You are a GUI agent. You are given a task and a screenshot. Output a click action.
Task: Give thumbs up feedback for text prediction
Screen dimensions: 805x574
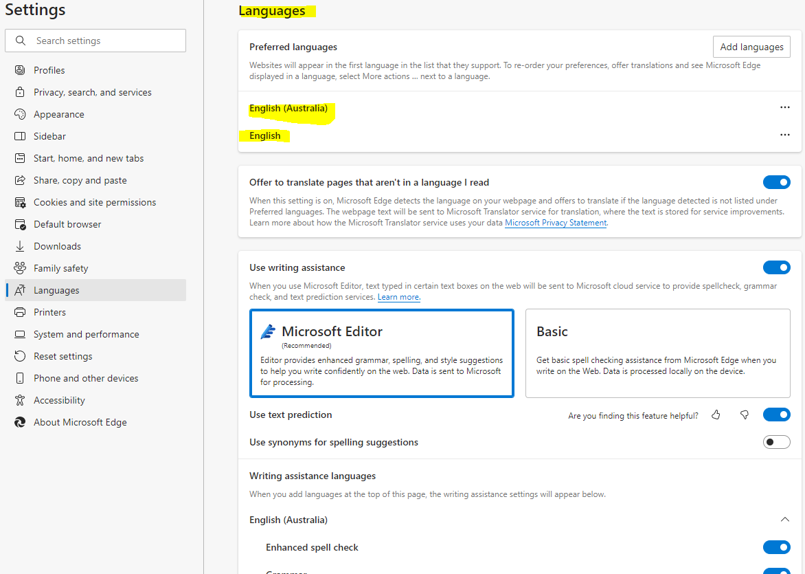pyautogui.click(x=716, y=415)
